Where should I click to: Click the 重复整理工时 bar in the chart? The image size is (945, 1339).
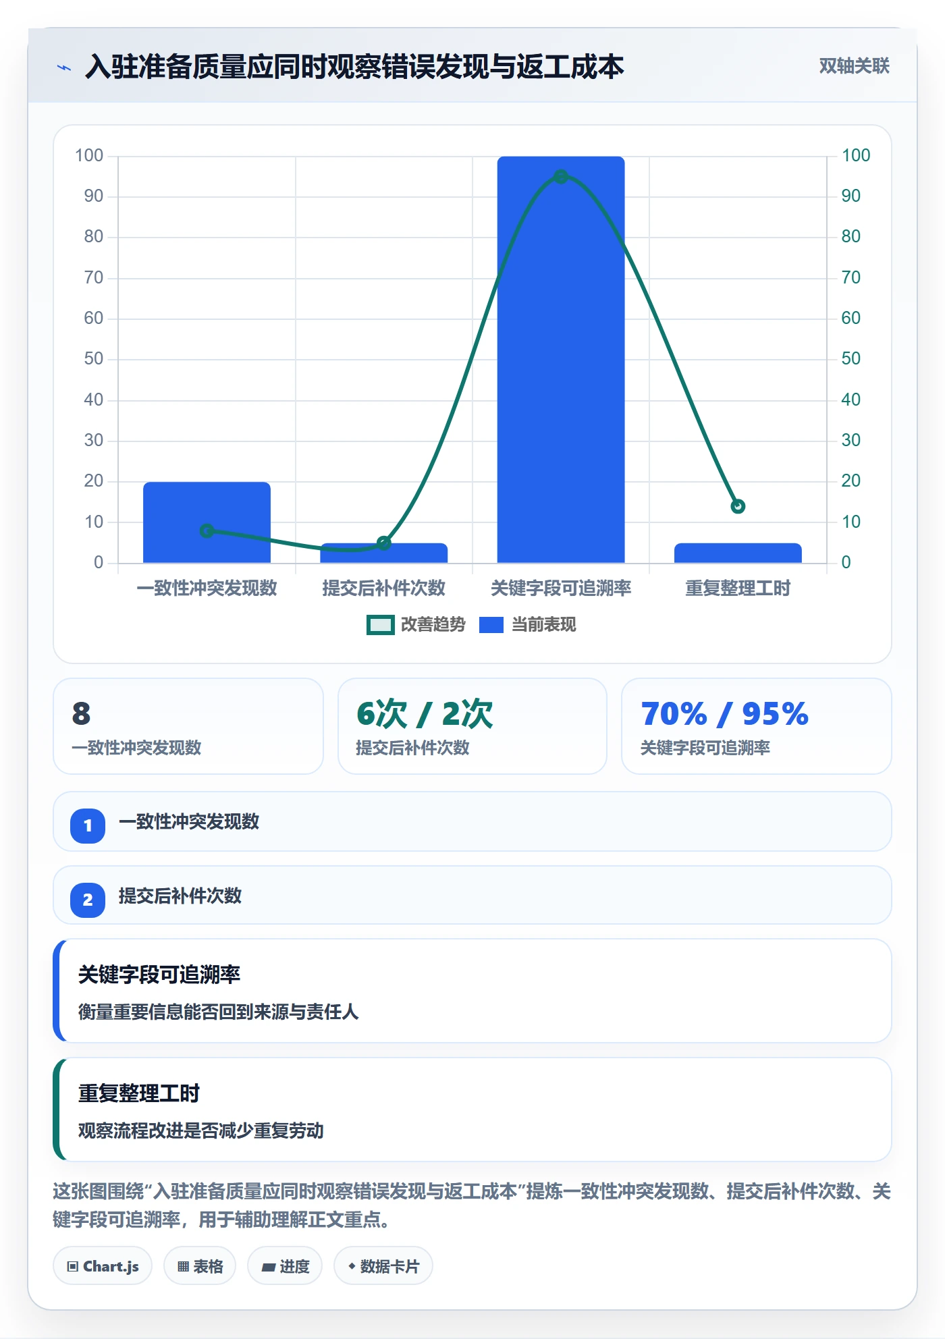tap(738, 553)
